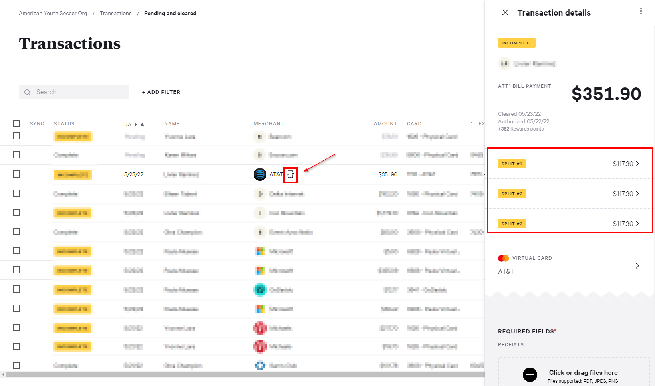Image resolution: width=655 pixels, height=386 pixels.
Task: Open American Youth Soccer Org breadcrumb
Action: click(x=53, y=13)
